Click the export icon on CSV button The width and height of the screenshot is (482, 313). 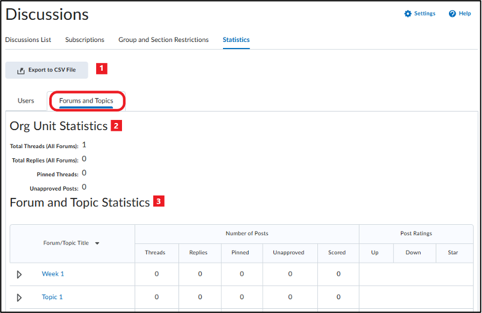[x=21, y=71]
